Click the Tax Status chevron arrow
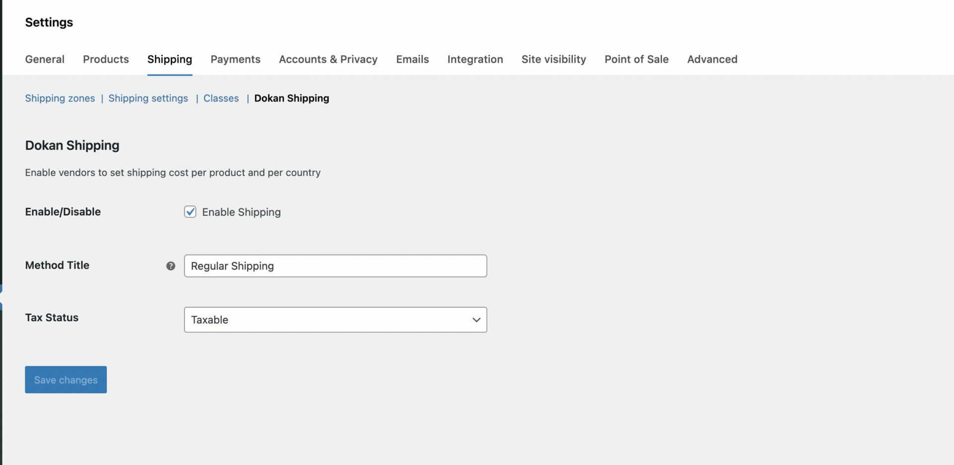Screen dimensions: 954x465 476,320
